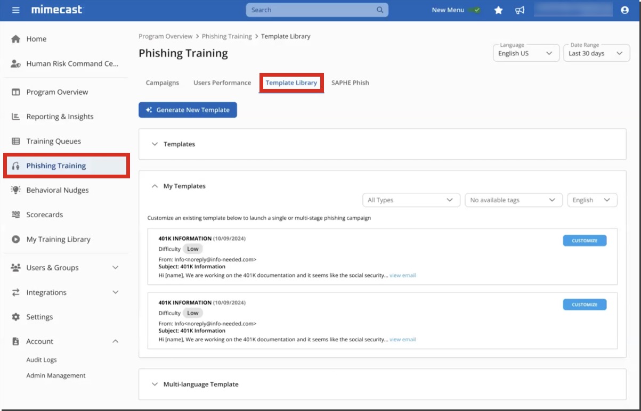Expand Integrations submenu chevron
Image resolution: width=641 pixels, height=411 pixels.
point(115,292)
